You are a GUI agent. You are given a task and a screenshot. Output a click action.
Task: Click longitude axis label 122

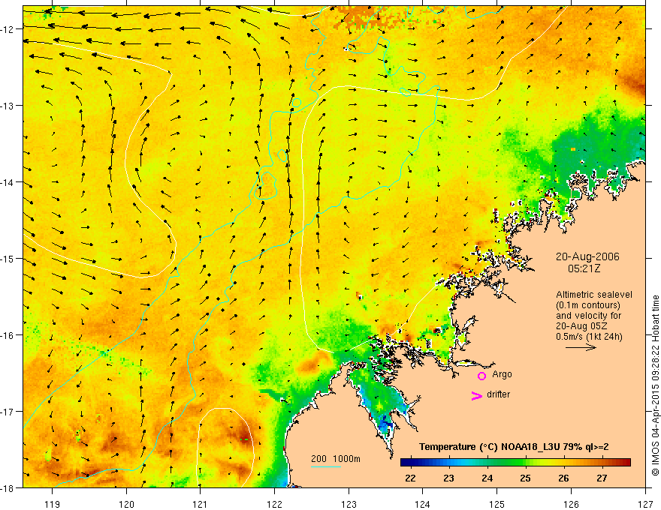(274, 504)
